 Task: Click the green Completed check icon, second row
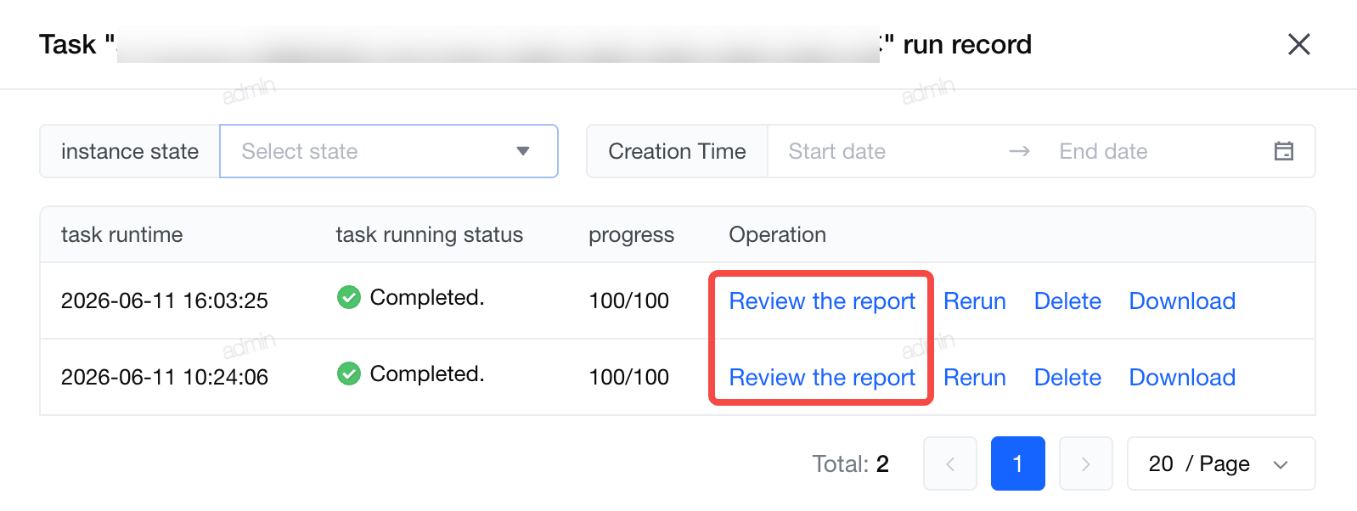click(x=349, y=373)
